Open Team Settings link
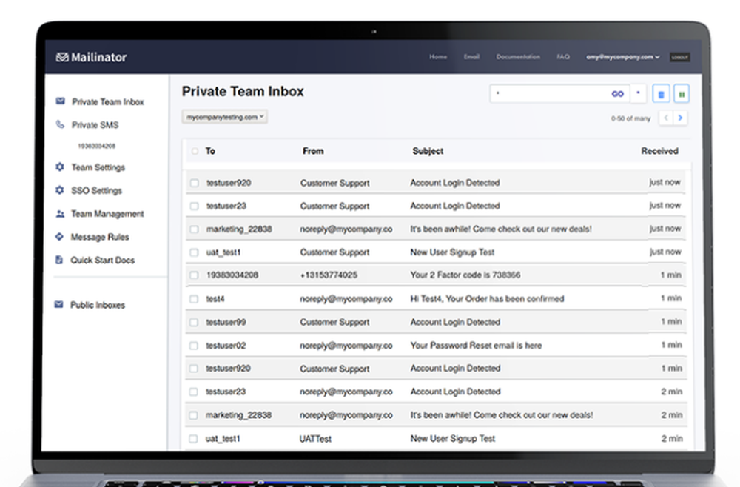Screen dimensions: 740x487 click(x=98, y=167)
